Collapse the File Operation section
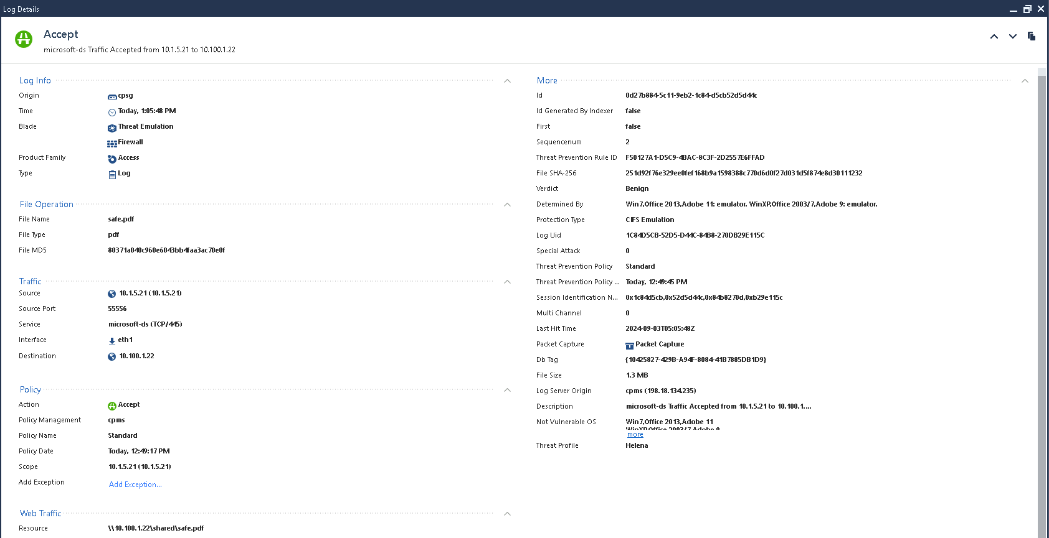1049x538 pixels. [507, 205]
